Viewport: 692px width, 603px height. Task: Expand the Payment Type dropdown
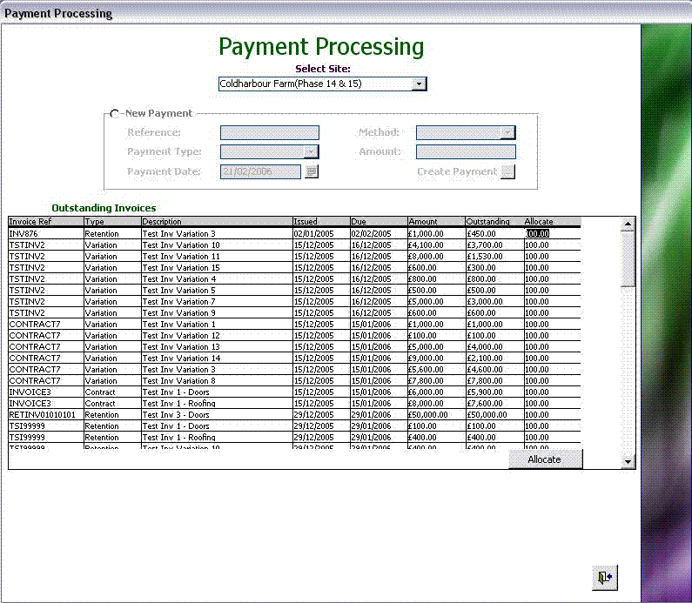point(311,151)
